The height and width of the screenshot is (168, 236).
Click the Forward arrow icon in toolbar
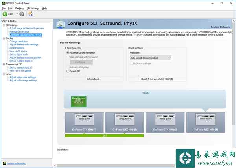(x=22, y=14)
